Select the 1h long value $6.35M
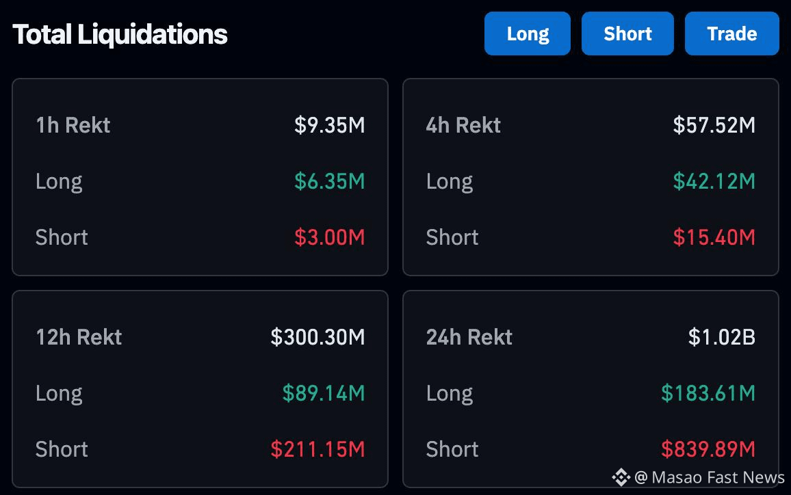791x495 pixels. (x=329, y=181)
